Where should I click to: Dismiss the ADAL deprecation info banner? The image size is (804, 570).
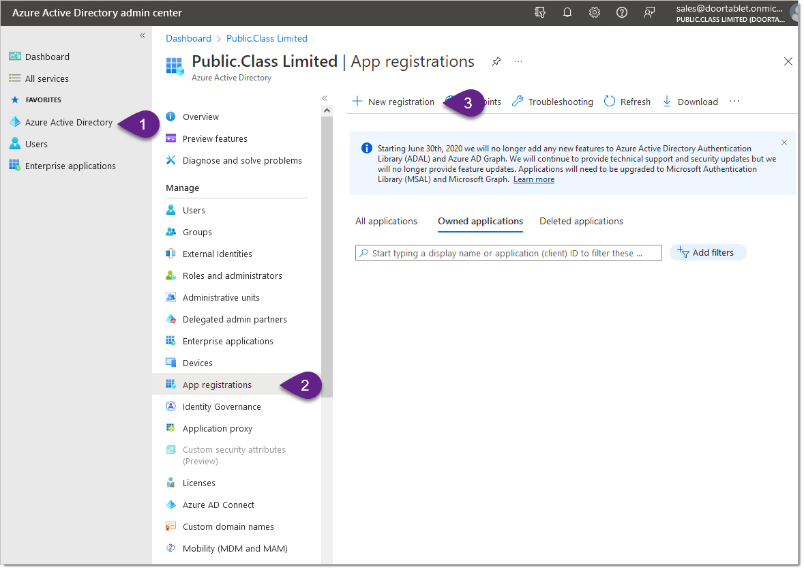point(784,142)
